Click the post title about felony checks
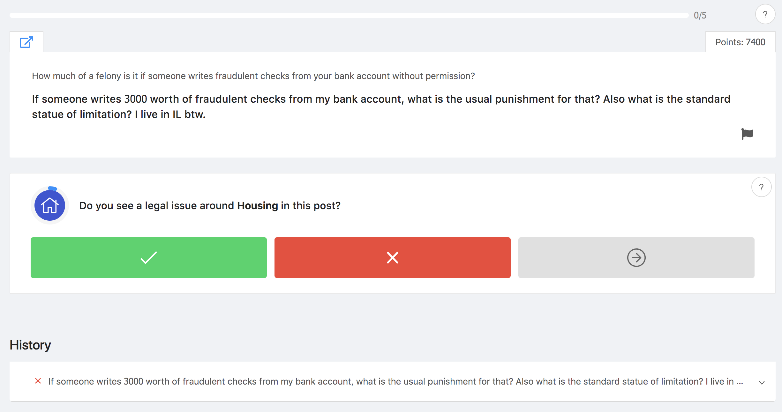 (253, 76)
